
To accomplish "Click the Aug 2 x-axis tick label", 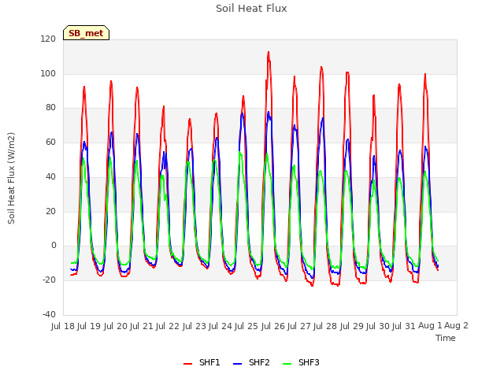I will tap(457, 326).
